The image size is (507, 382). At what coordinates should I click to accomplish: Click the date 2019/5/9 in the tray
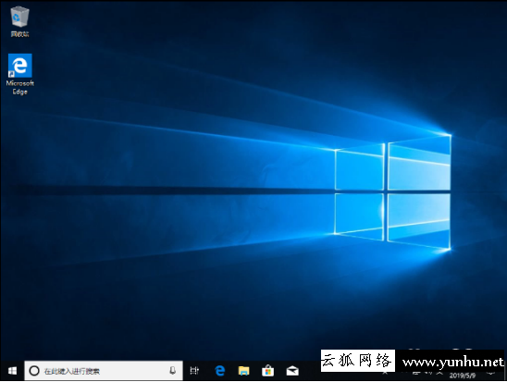[463, 376]
